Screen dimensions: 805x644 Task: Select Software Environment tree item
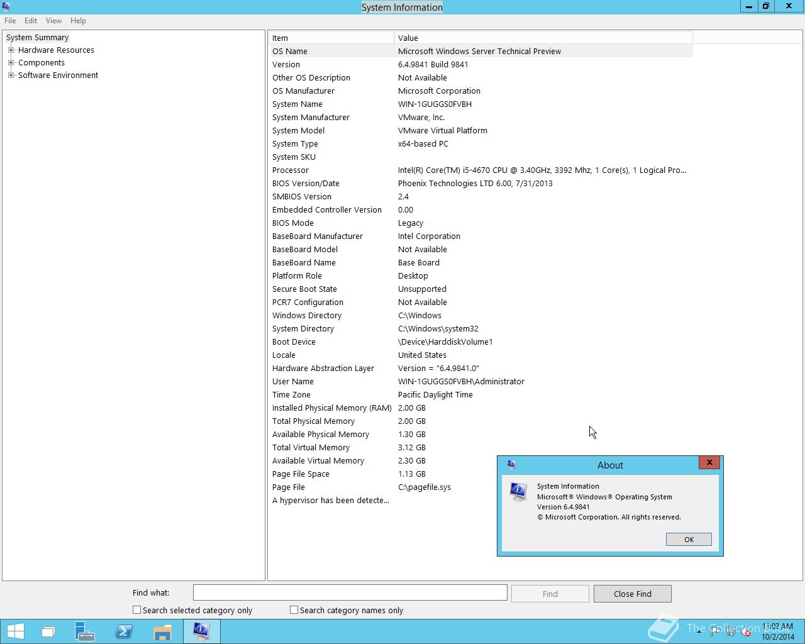click(x=58, y=75)
